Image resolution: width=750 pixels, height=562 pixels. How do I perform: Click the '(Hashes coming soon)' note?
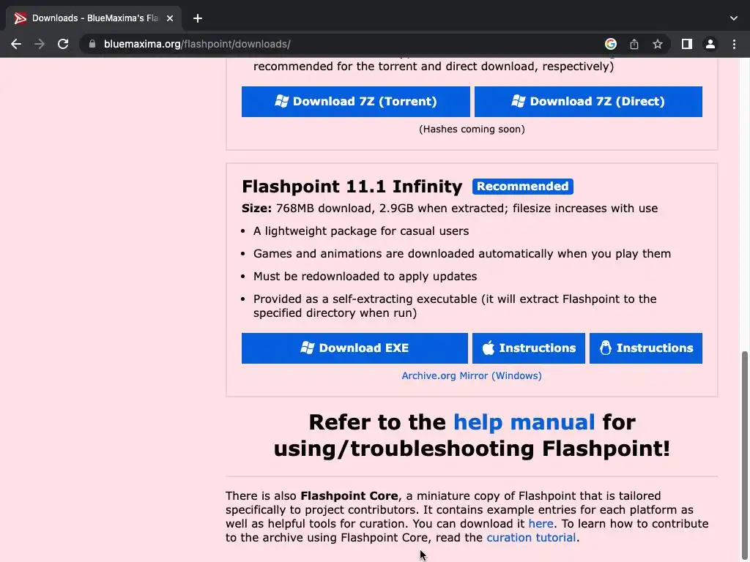tap(472, 129)
